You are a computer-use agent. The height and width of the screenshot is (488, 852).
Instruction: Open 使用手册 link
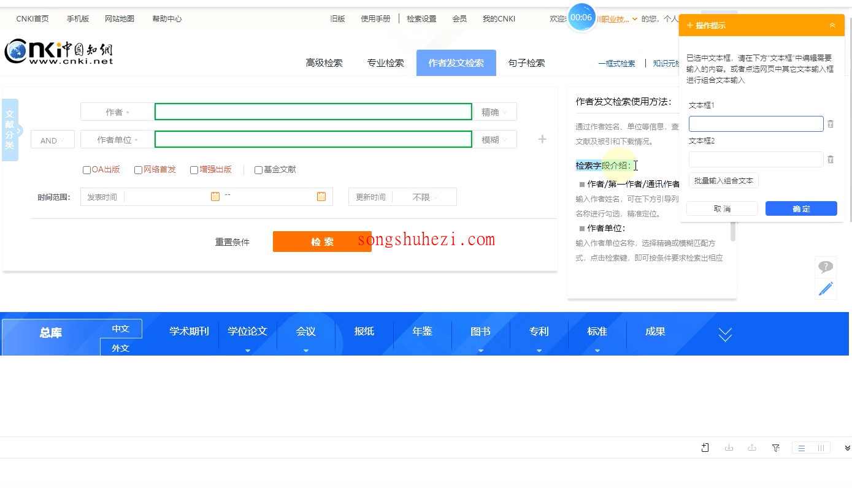point(375,19)
